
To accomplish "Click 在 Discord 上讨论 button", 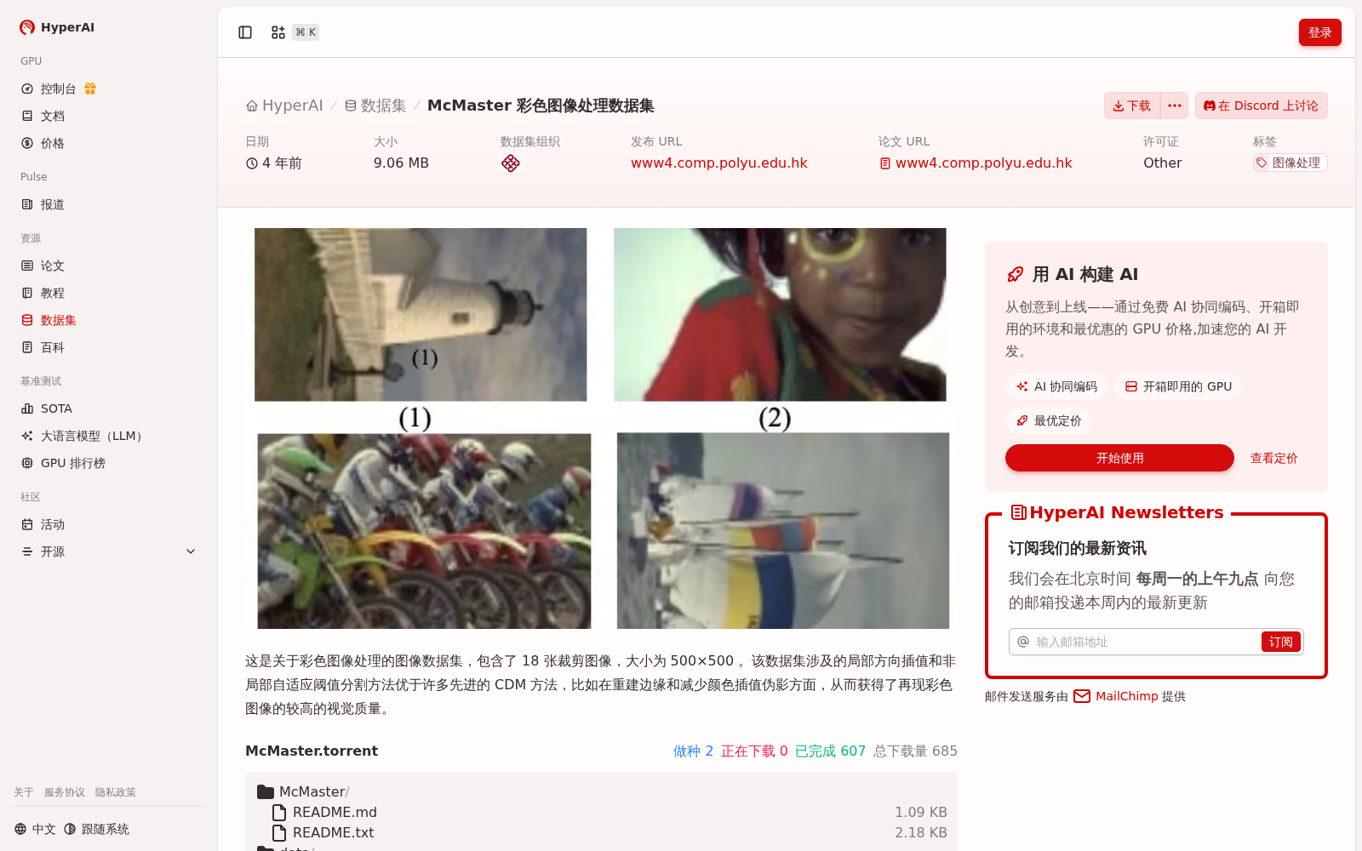I will tap(1261, 106).
